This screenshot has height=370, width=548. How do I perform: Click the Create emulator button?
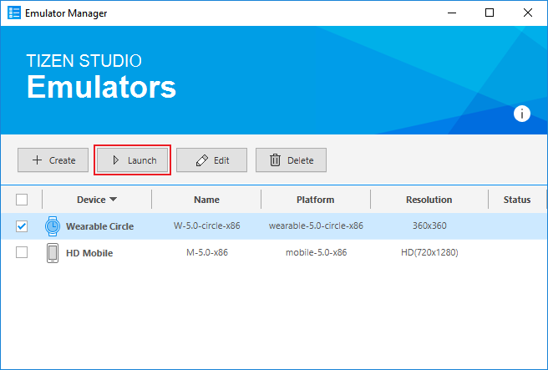point(53,160)
